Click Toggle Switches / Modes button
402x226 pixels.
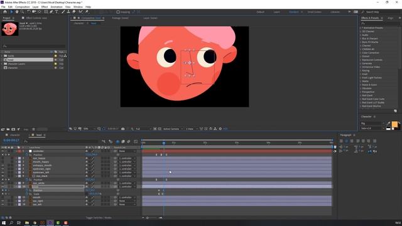pos(99,218)
